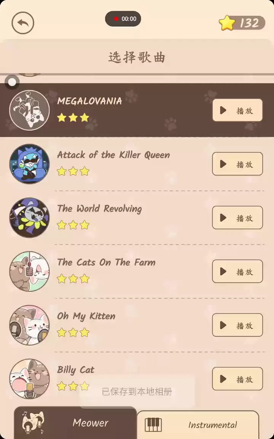Choose The Cats On The Farm artwork
The width and height of the screenshot is (274, 439).
pyautogui.click(x=29, y=271)
